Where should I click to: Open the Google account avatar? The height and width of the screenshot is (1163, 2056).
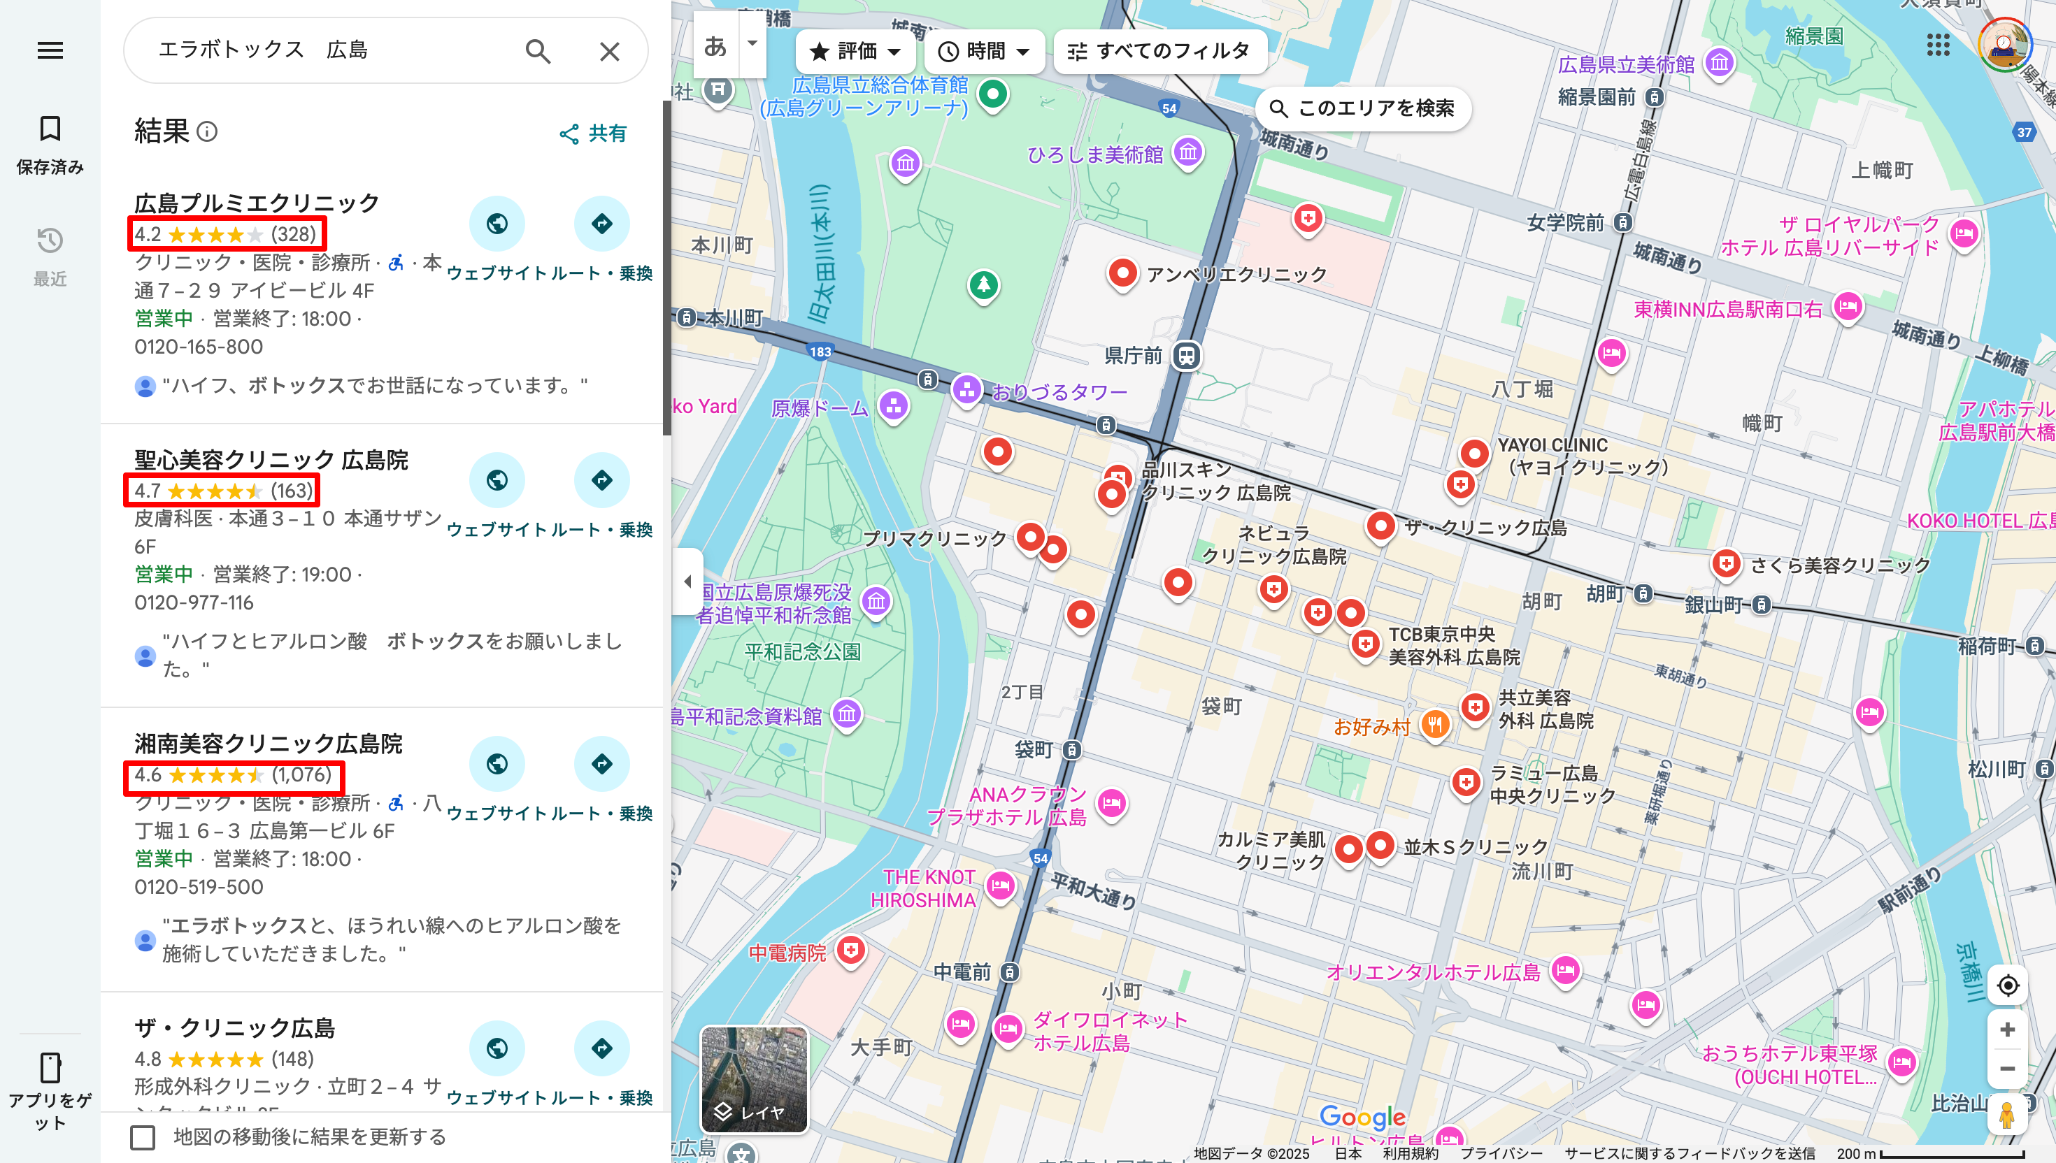click(2004, 45)
